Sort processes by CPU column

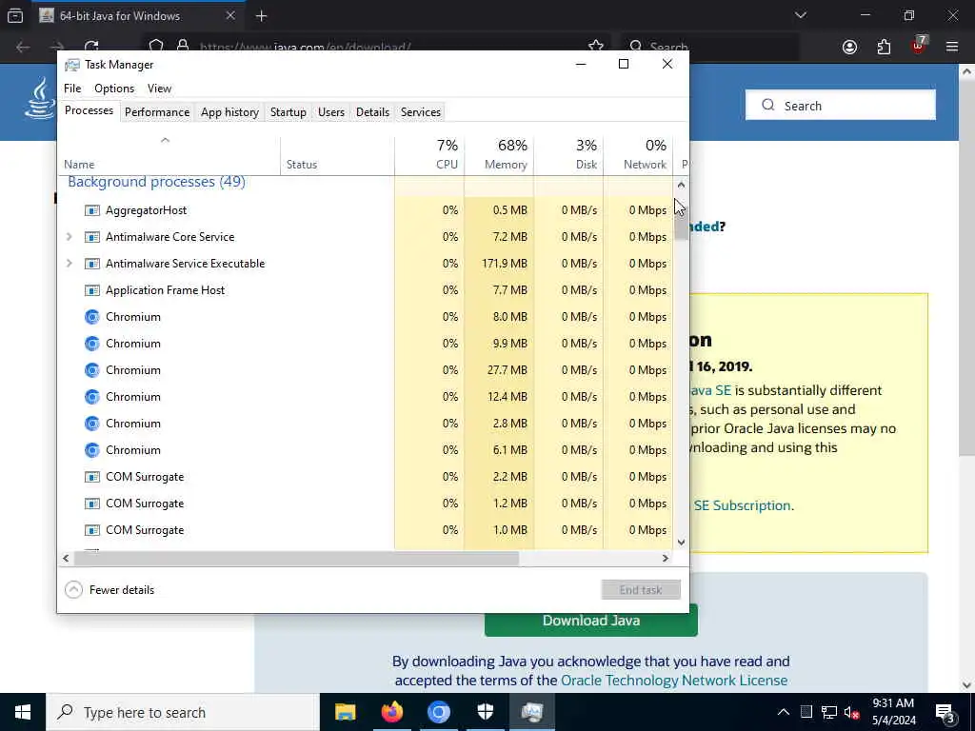[x=429, y=154]
